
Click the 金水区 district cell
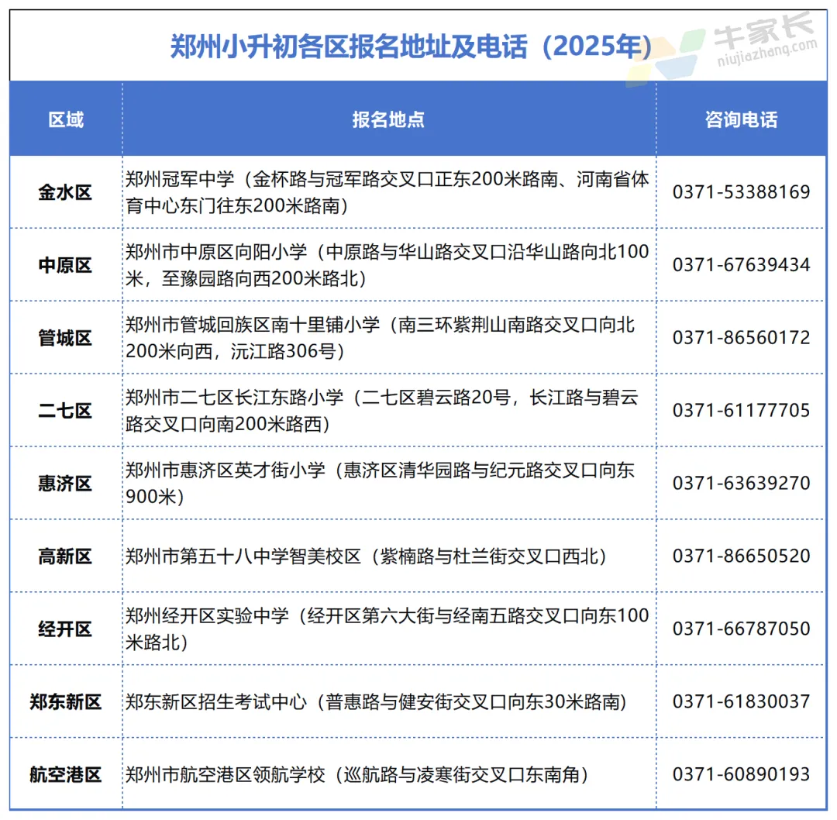tap(66, 192)
